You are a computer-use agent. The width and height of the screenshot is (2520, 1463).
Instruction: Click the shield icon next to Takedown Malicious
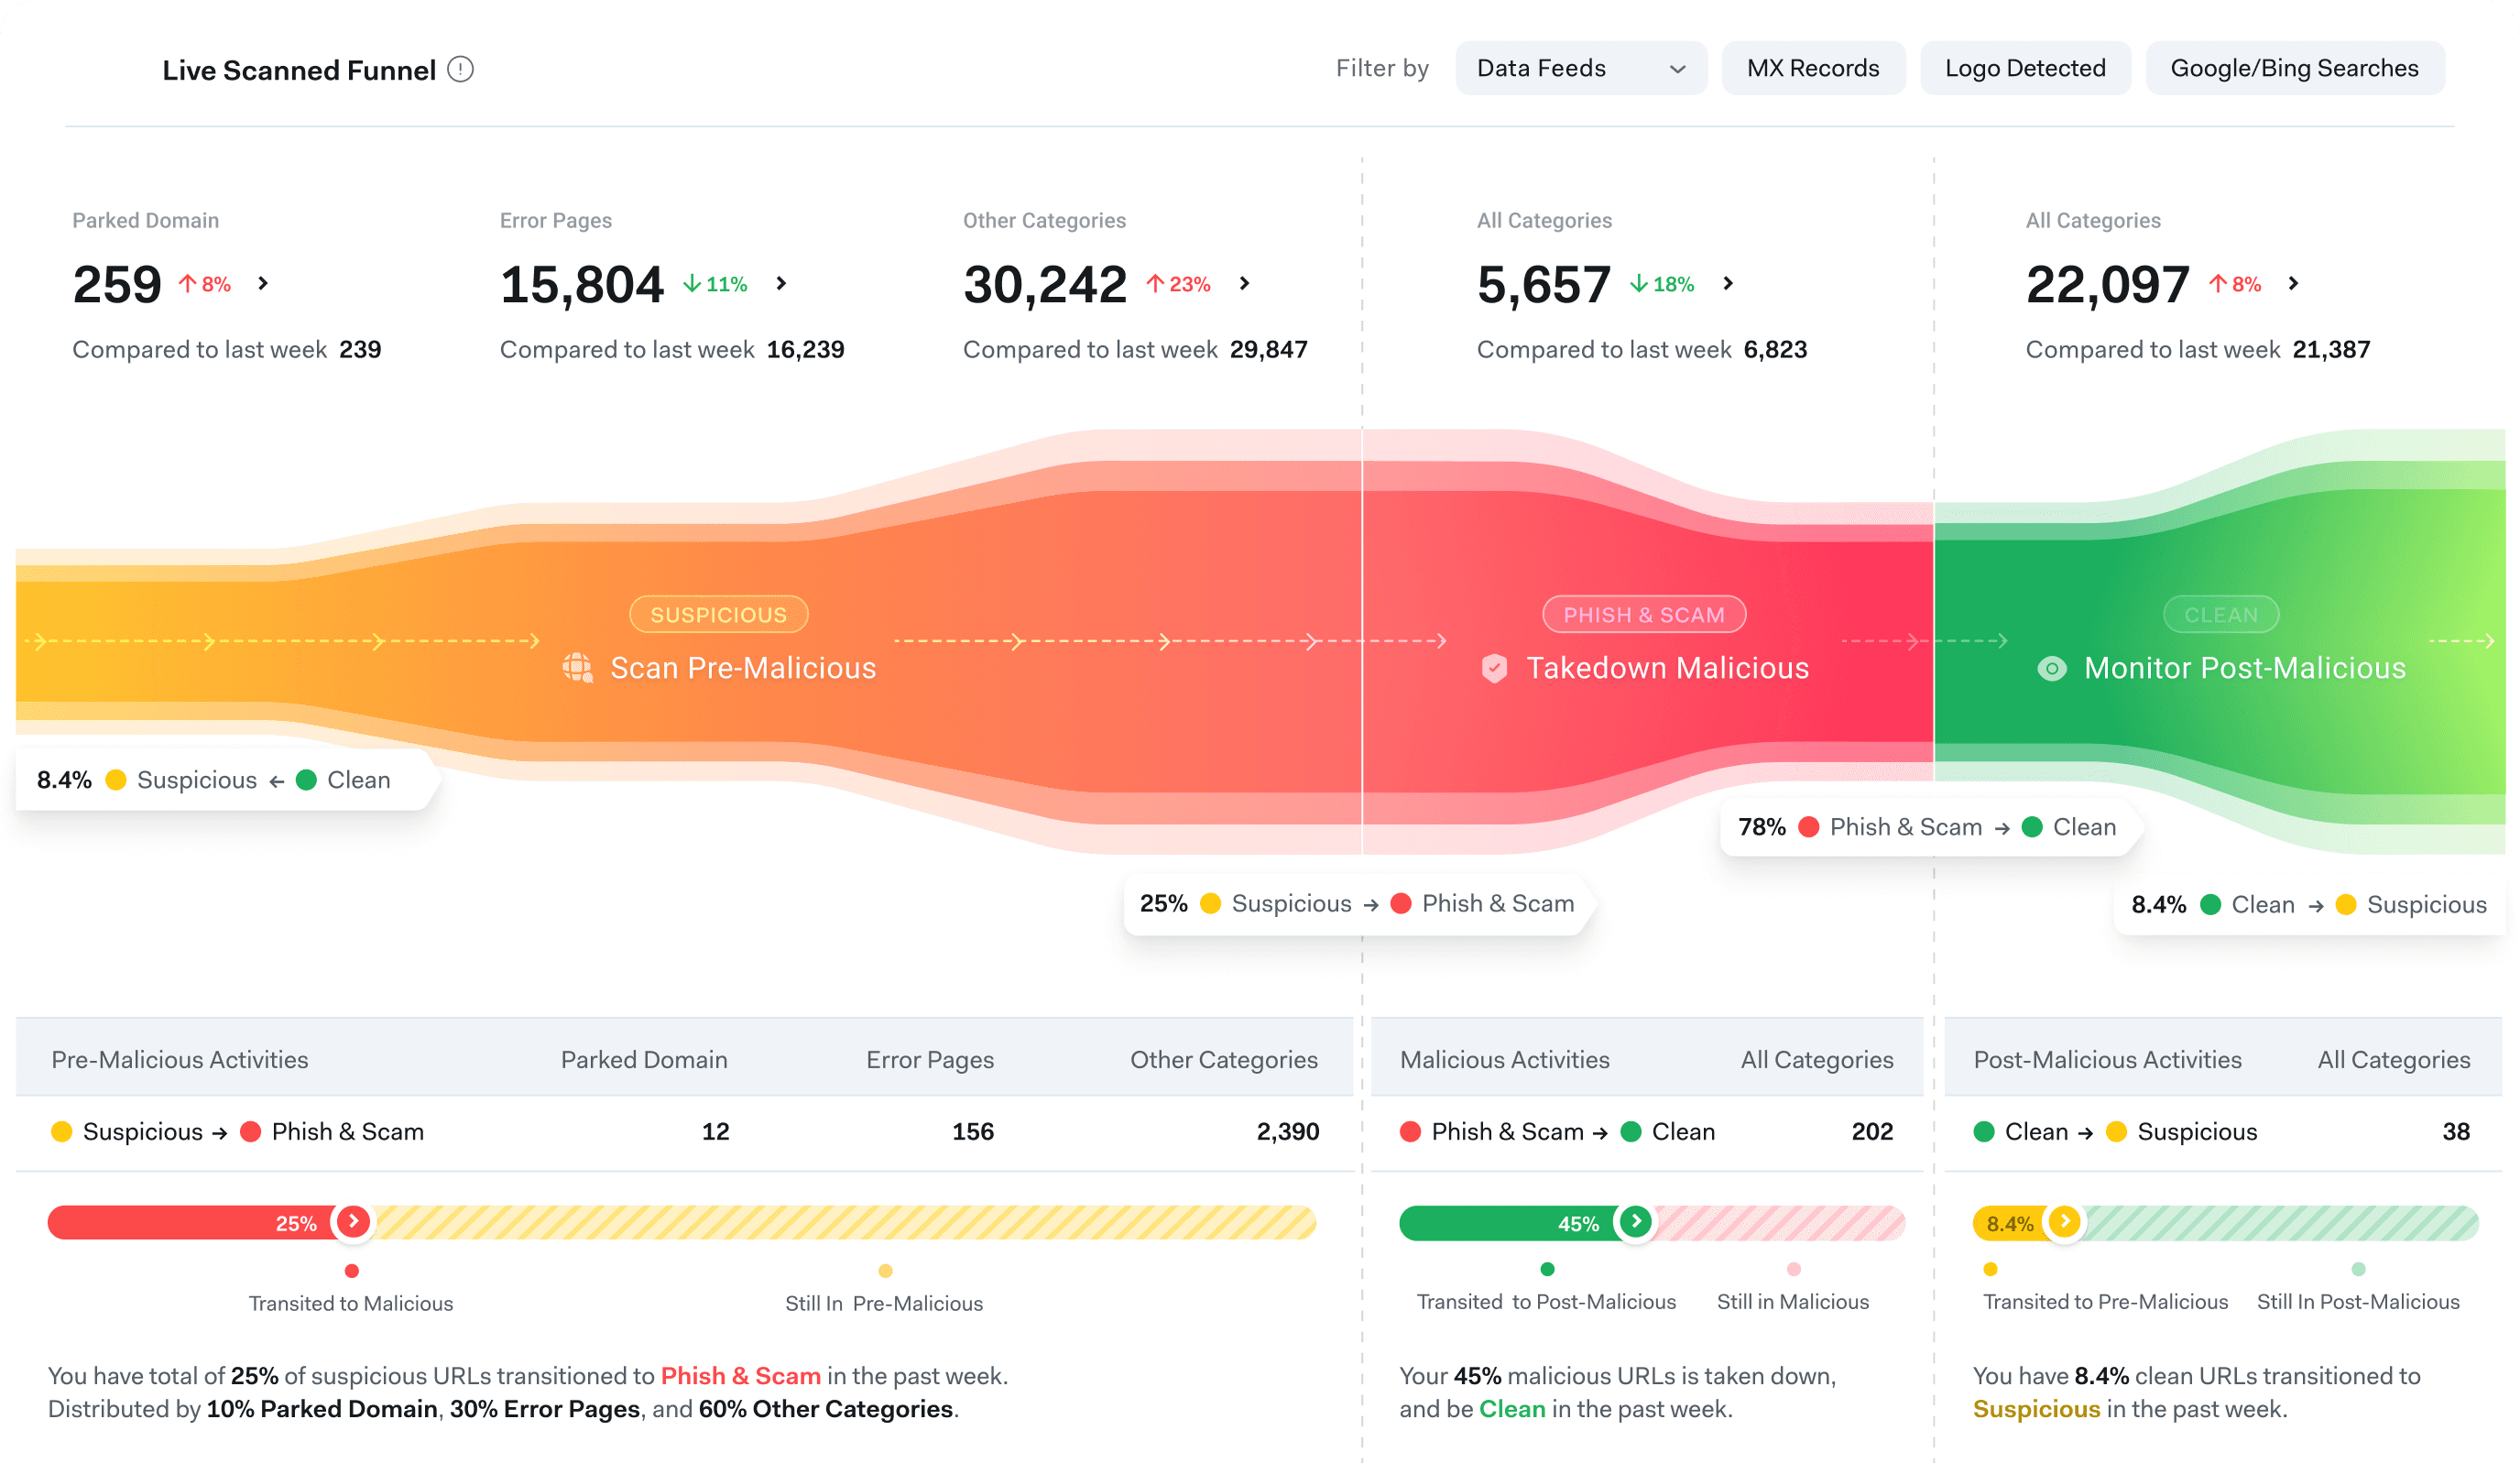point(1494,667)
